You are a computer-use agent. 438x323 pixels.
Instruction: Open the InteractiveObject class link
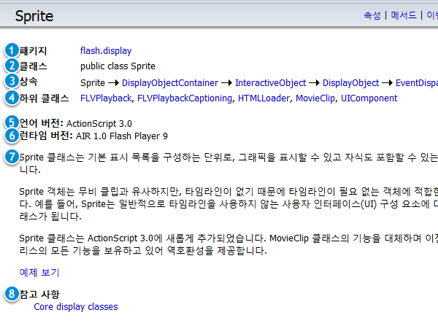[271, 83]
